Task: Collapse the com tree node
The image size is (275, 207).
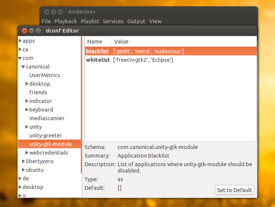Action: (x=20, y=58)
